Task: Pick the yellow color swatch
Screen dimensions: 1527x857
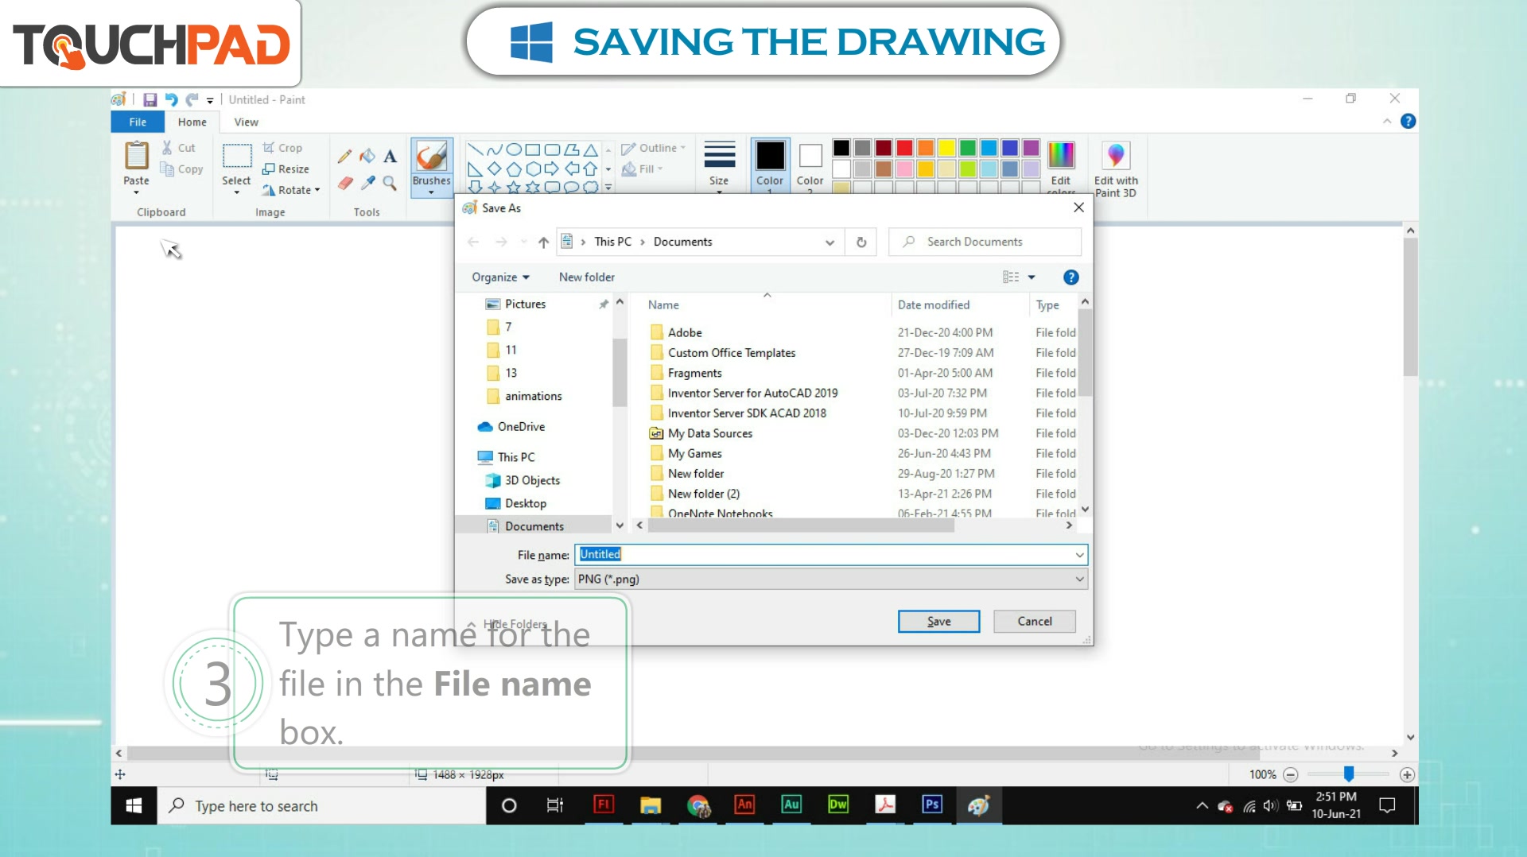Action: 946,149
